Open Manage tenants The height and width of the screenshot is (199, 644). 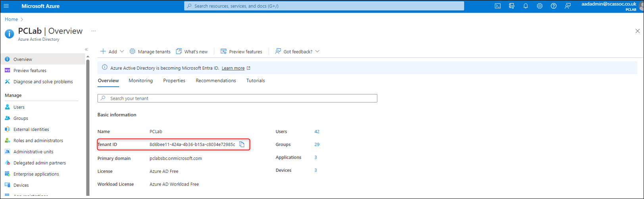150,51
